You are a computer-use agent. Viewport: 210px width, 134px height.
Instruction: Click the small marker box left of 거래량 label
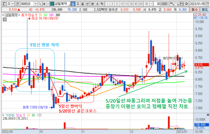3,115
